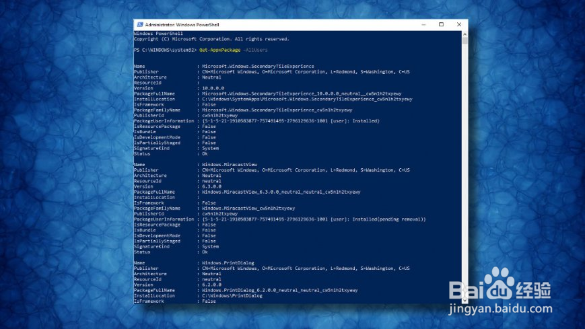Click the Windows.PrintDialog name value
Viewport: 585px width, 329px height.
(228, 263)
